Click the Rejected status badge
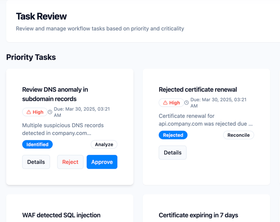The image size is (280, 222). 173,135
